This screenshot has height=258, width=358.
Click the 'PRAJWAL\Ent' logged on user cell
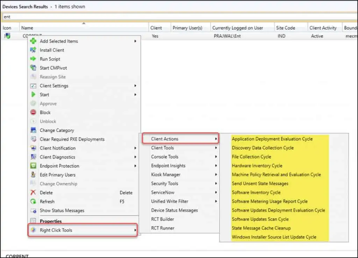[227, 36]
